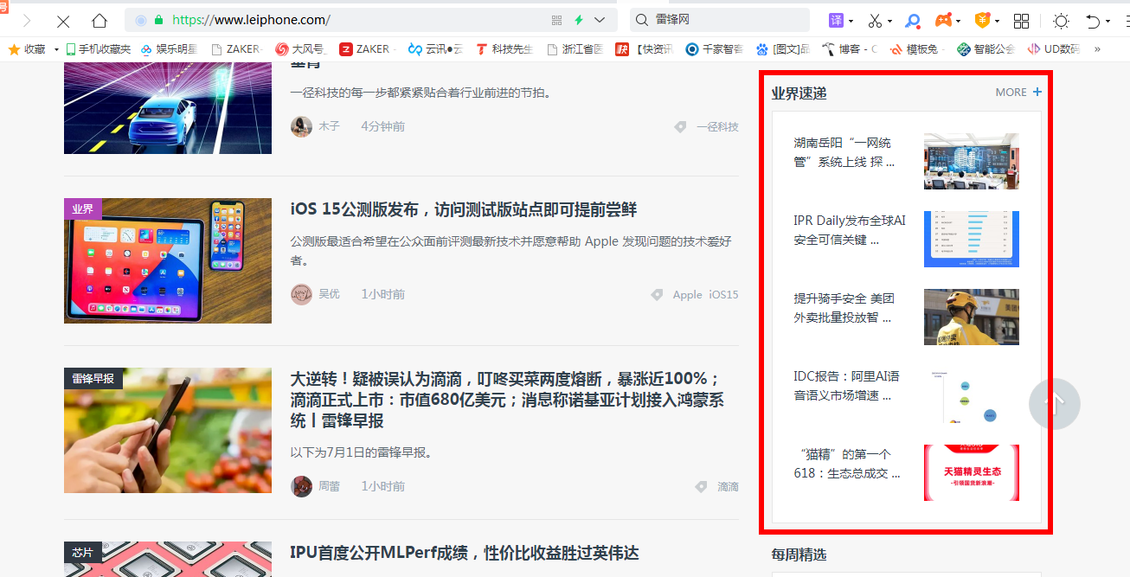Select the scissors screenshot tool
The image size is (1130, 577).
(x=876, y=20)
